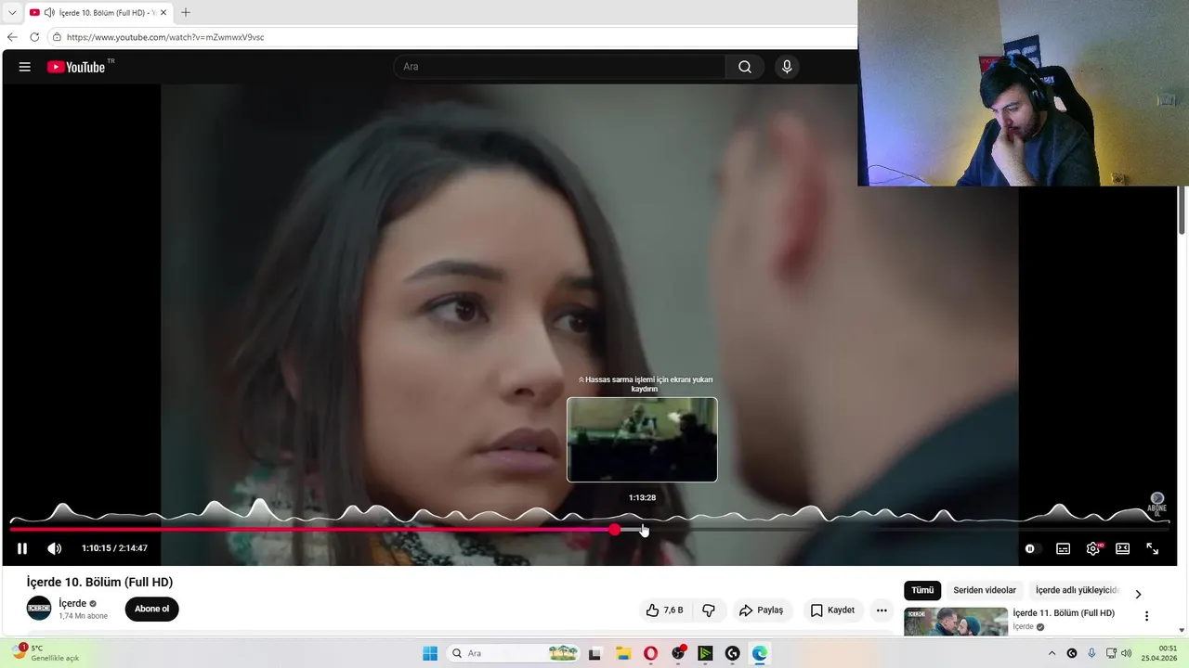Viewport: 1189px width, 668px height.
Task: Expand the filter chips with the right chevron
Action: (1138, 594)
